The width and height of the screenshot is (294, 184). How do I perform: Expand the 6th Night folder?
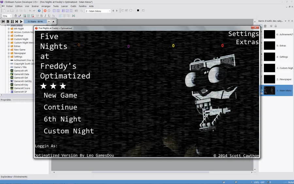coord(8,29)
